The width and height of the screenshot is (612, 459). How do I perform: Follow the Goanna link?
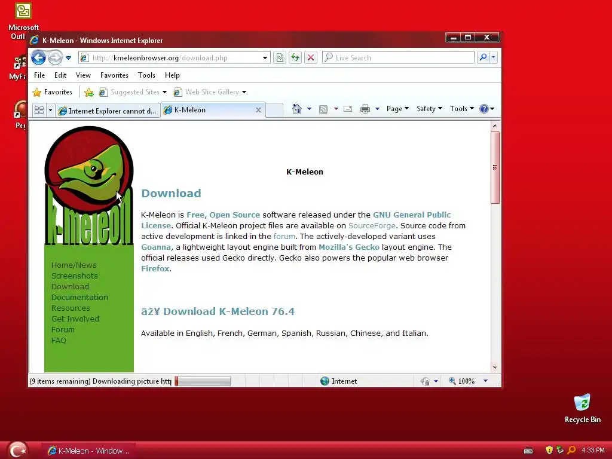point(156,247)
